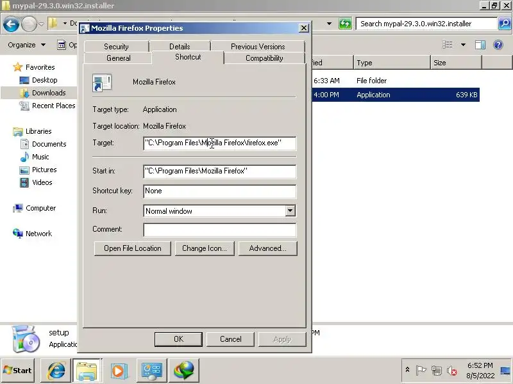
Task: Open the Organize menu
Action: 26,45
